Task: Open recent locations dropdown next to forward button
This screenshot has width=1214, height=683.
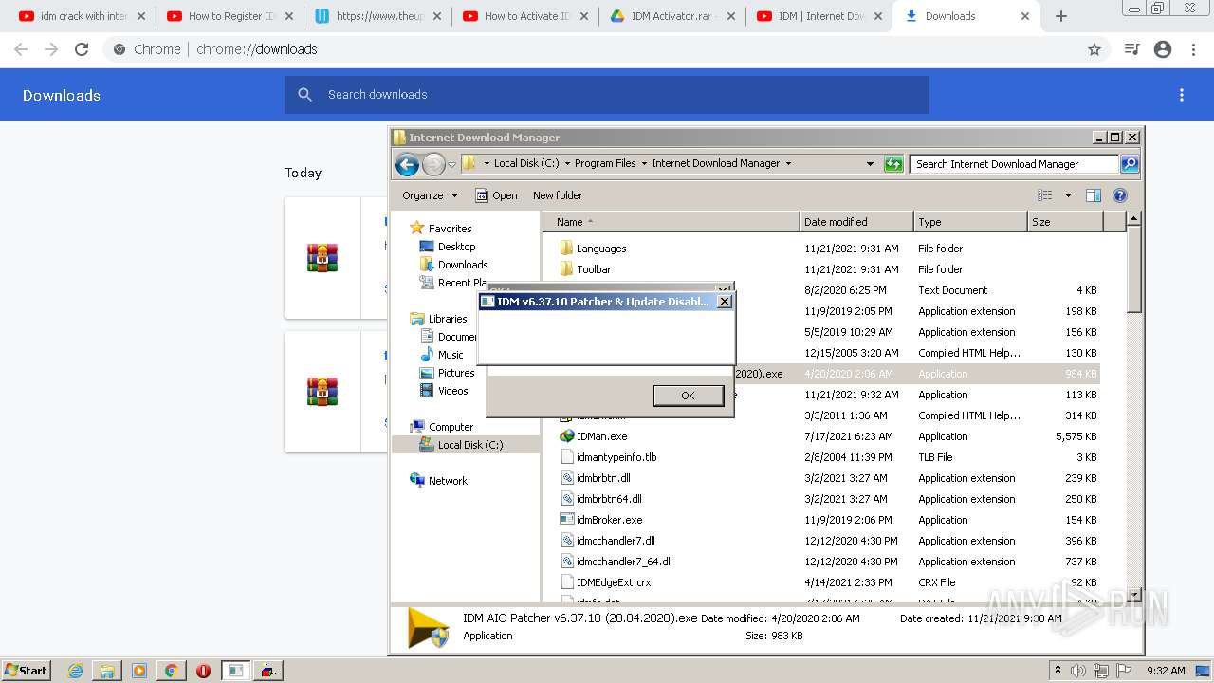Action: click(451, 164)
